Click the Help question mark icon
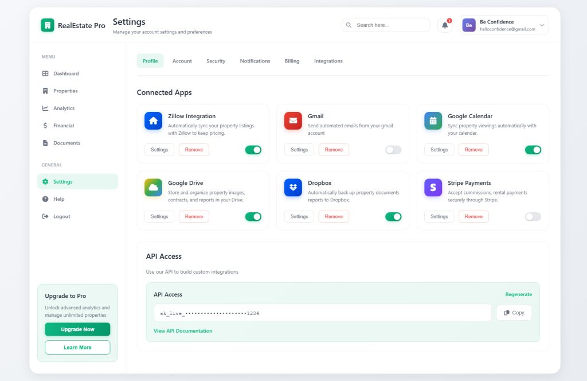 point(45,199)
